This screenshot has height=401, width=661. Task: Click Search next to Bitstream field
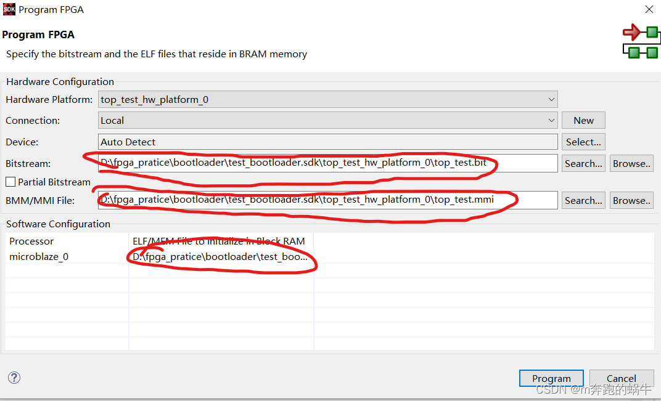(583, 163)
